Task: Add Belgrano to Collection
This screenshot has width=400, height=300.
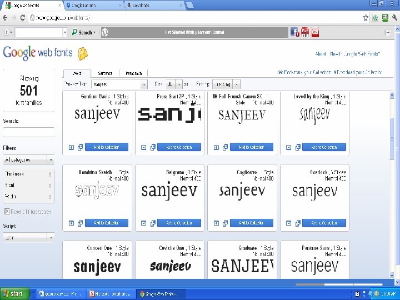Action: 179,223
